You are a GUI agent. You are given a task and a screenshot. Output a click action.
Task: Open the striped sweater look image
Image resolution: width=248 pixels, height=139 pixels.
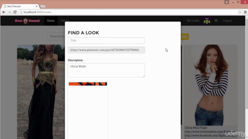210,85
